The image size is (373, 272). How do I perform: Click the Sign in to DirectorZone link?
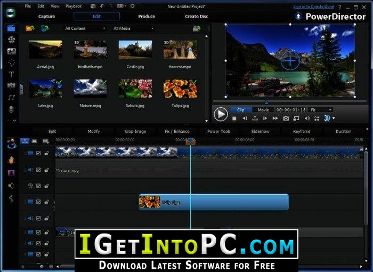click(313, 7)
